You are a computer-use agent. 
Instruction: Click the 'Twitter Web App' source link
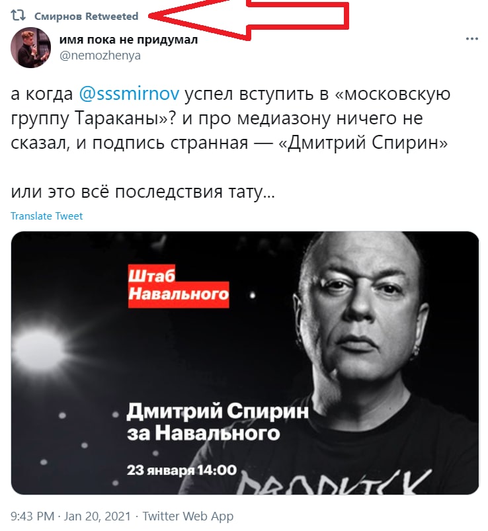click(x=188, y=516)
